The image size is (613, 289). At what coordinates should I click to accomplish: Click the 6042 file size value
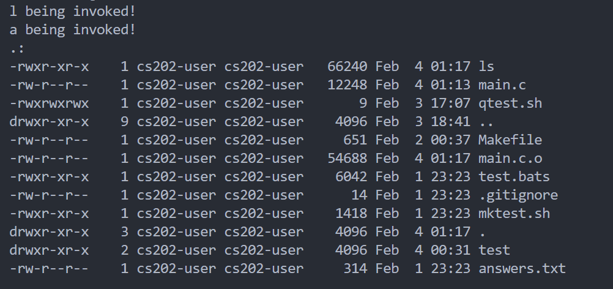pyautogui.click(x=351, y=177)
